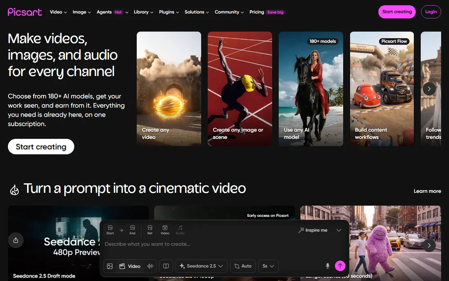Add an End frame image
The image size is (449, 281).
(x=132, y=230)
